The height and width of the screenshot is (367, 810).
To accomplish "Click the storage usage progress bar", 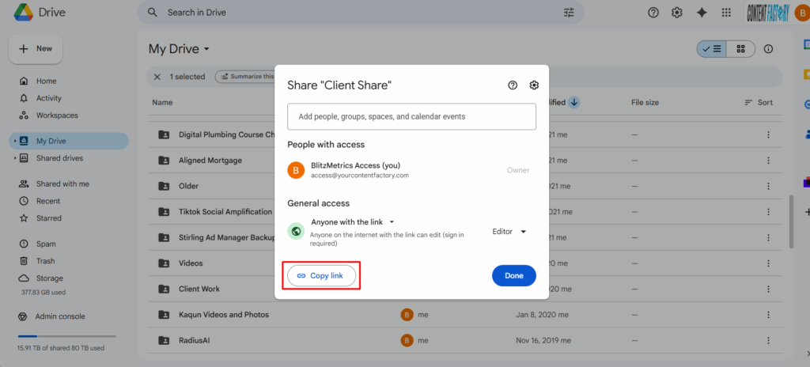I will click(x=66, y=337).
